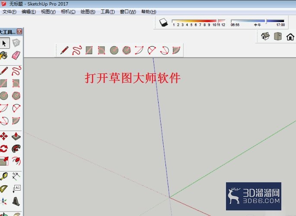Screen dimensions: 296x216
Task: Pick the Rectangle tool in the left tool panel
Action: coord(3,83)
